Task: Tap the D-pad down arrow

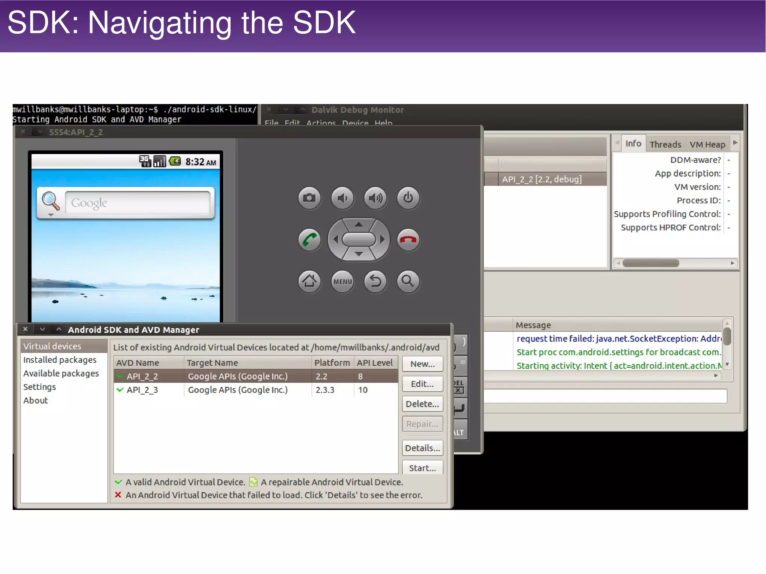Action: click(359, 254)
